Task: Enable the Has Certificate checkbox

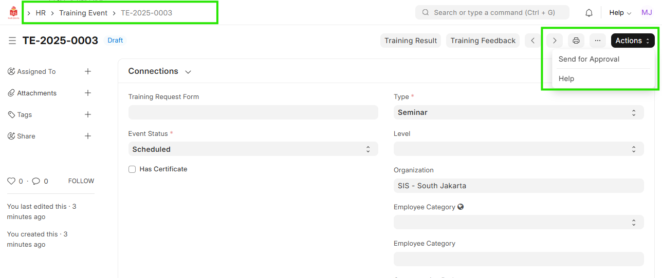Action: (x=132, y=169)
